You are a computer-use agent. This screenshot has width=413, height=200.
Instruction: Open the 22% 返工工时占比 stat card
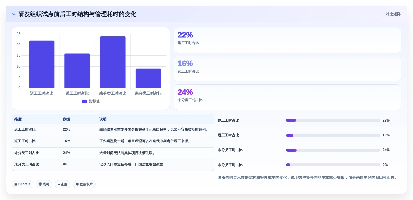[288, 40]
